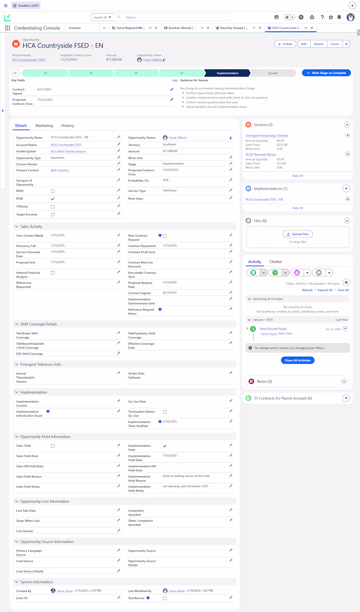
Task: Click the Log a Call icon
Action: point(253,273)
